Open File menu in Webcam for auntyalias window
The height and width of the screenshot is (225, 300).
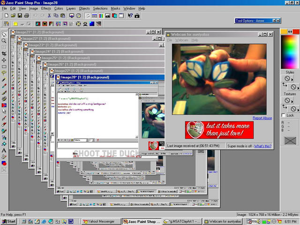point(170,40)
